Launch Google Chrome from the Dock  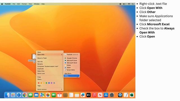tap(24, 95)
